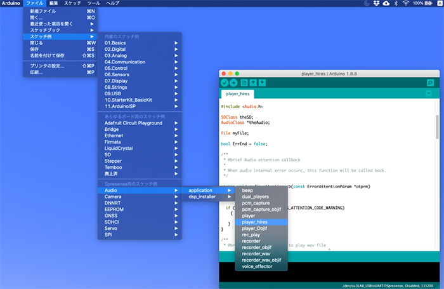Select 印刷... menu entry
444x289 pixels.
click(x=60, y=72)
